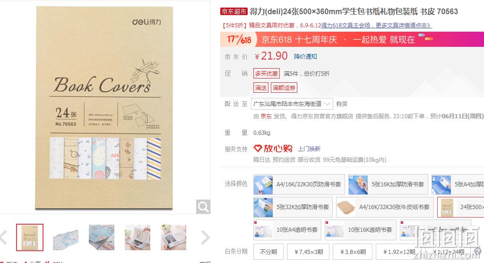Select A4/16K/32K30张牛皮纸书套 option
This screenshot has width=484, height=263.
point(385,207)
